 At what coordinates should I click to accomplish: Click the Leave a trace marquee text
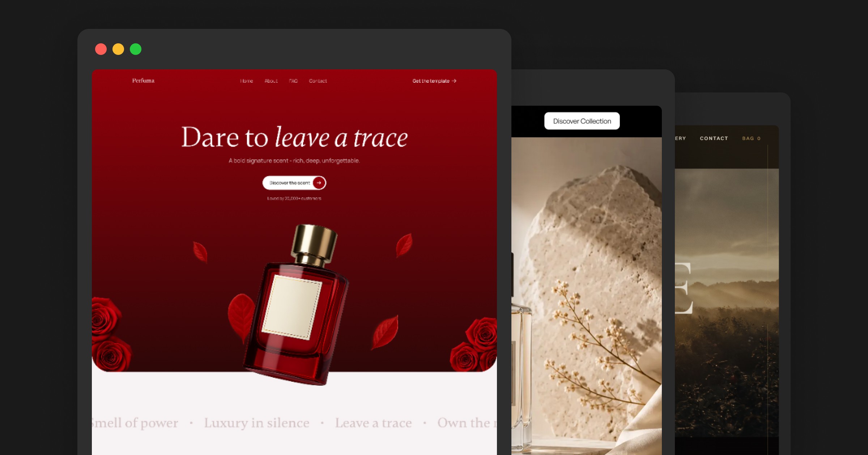pyautogui.click(x=373, y=423)
